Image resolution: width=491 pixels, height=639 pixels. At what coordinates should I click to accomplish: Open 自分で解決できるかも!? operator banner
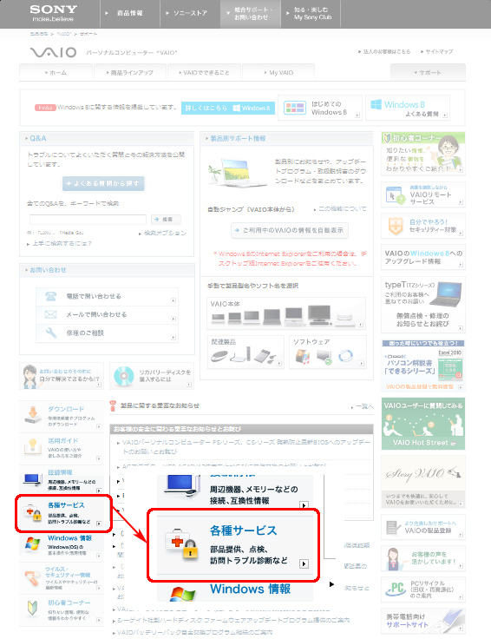(62, 376)
